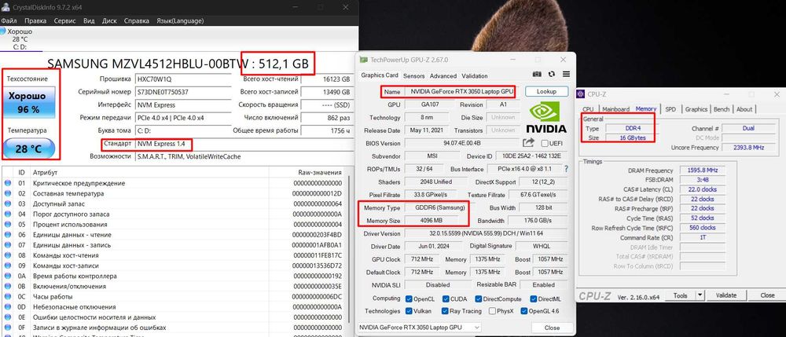
Task: Open the Диск menu
Action: 109,21
